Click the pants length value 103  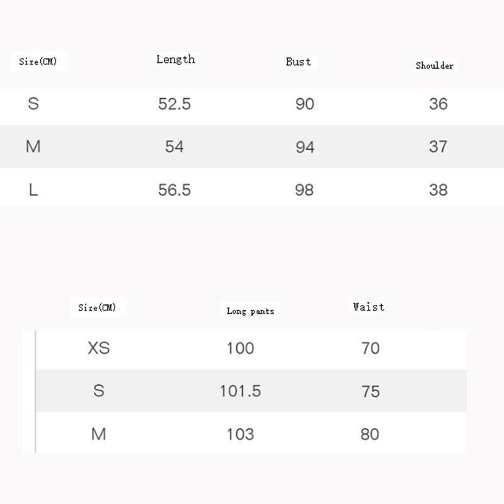coord(240,434)
